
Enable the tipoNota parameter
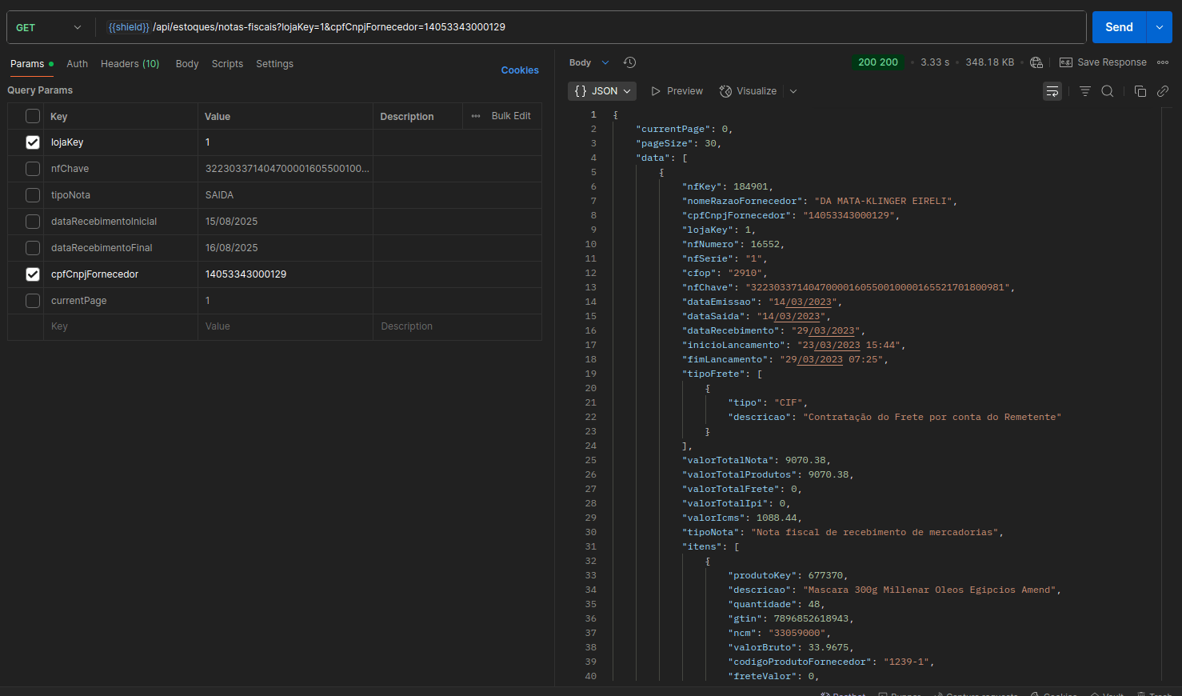[x=33, y=195]
